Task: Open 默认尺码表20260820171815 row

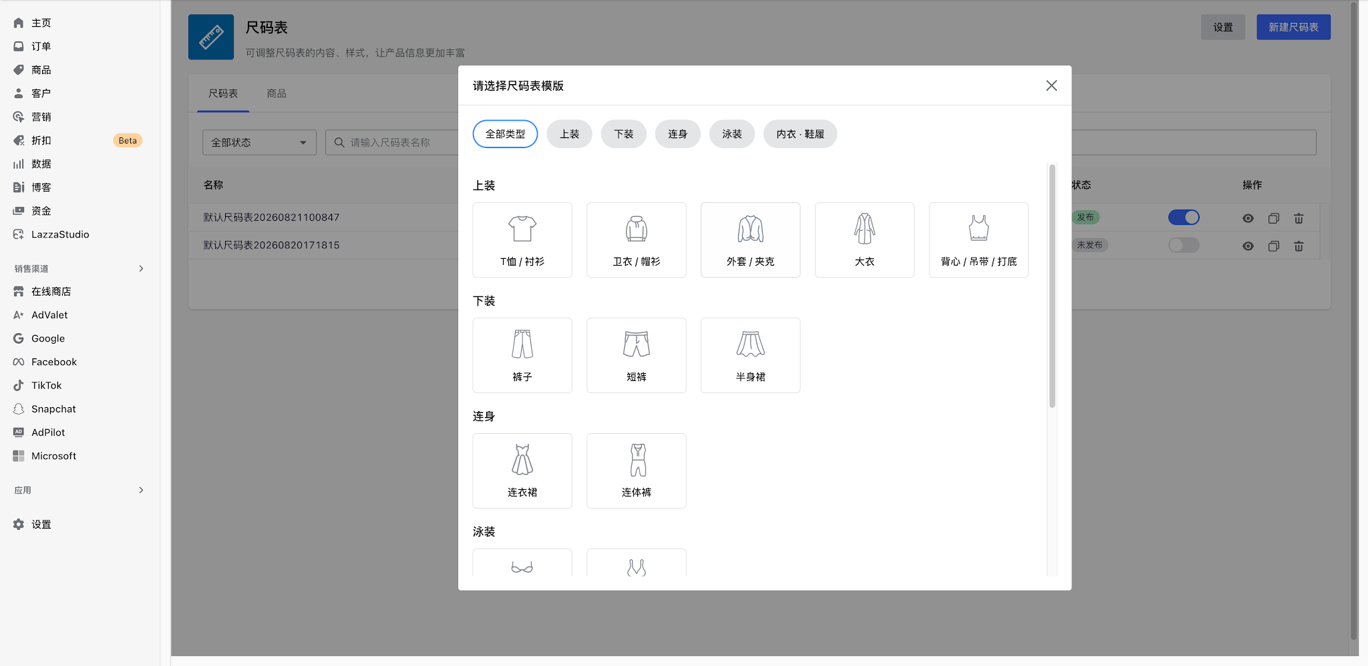Action: coord(271,245)
